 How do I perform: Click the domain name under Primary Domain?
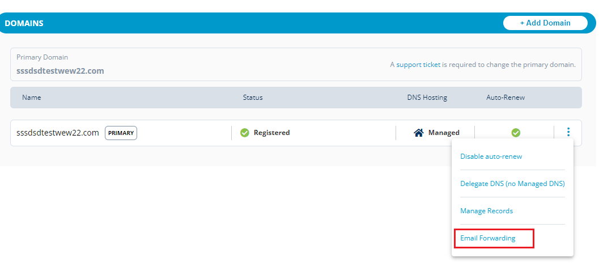60,71
